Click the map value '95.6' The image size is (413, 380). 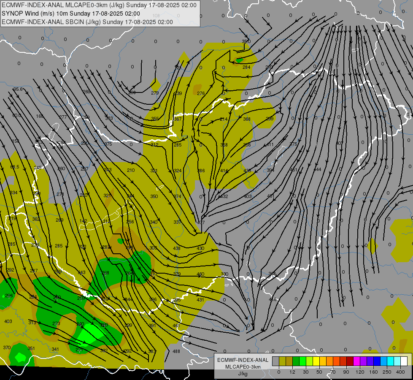click(18, 89)
